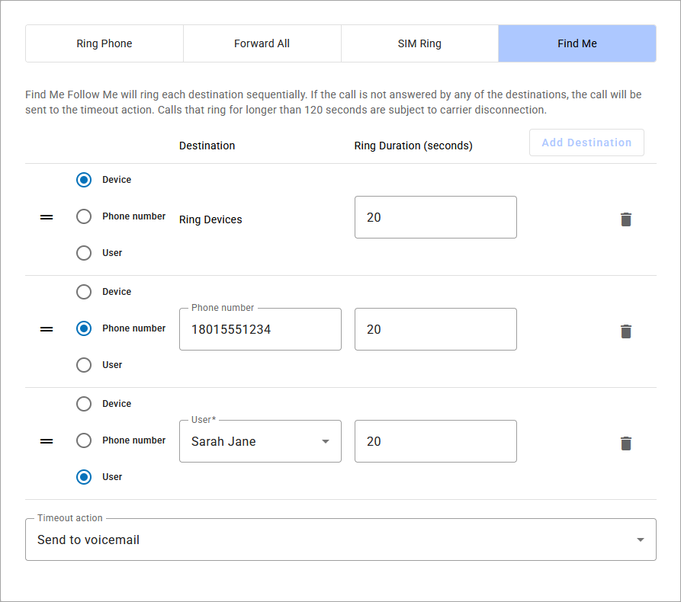Select Device radio in 18015551234 row
Viewport: 681px width, 602px height.
click(84, 292)
